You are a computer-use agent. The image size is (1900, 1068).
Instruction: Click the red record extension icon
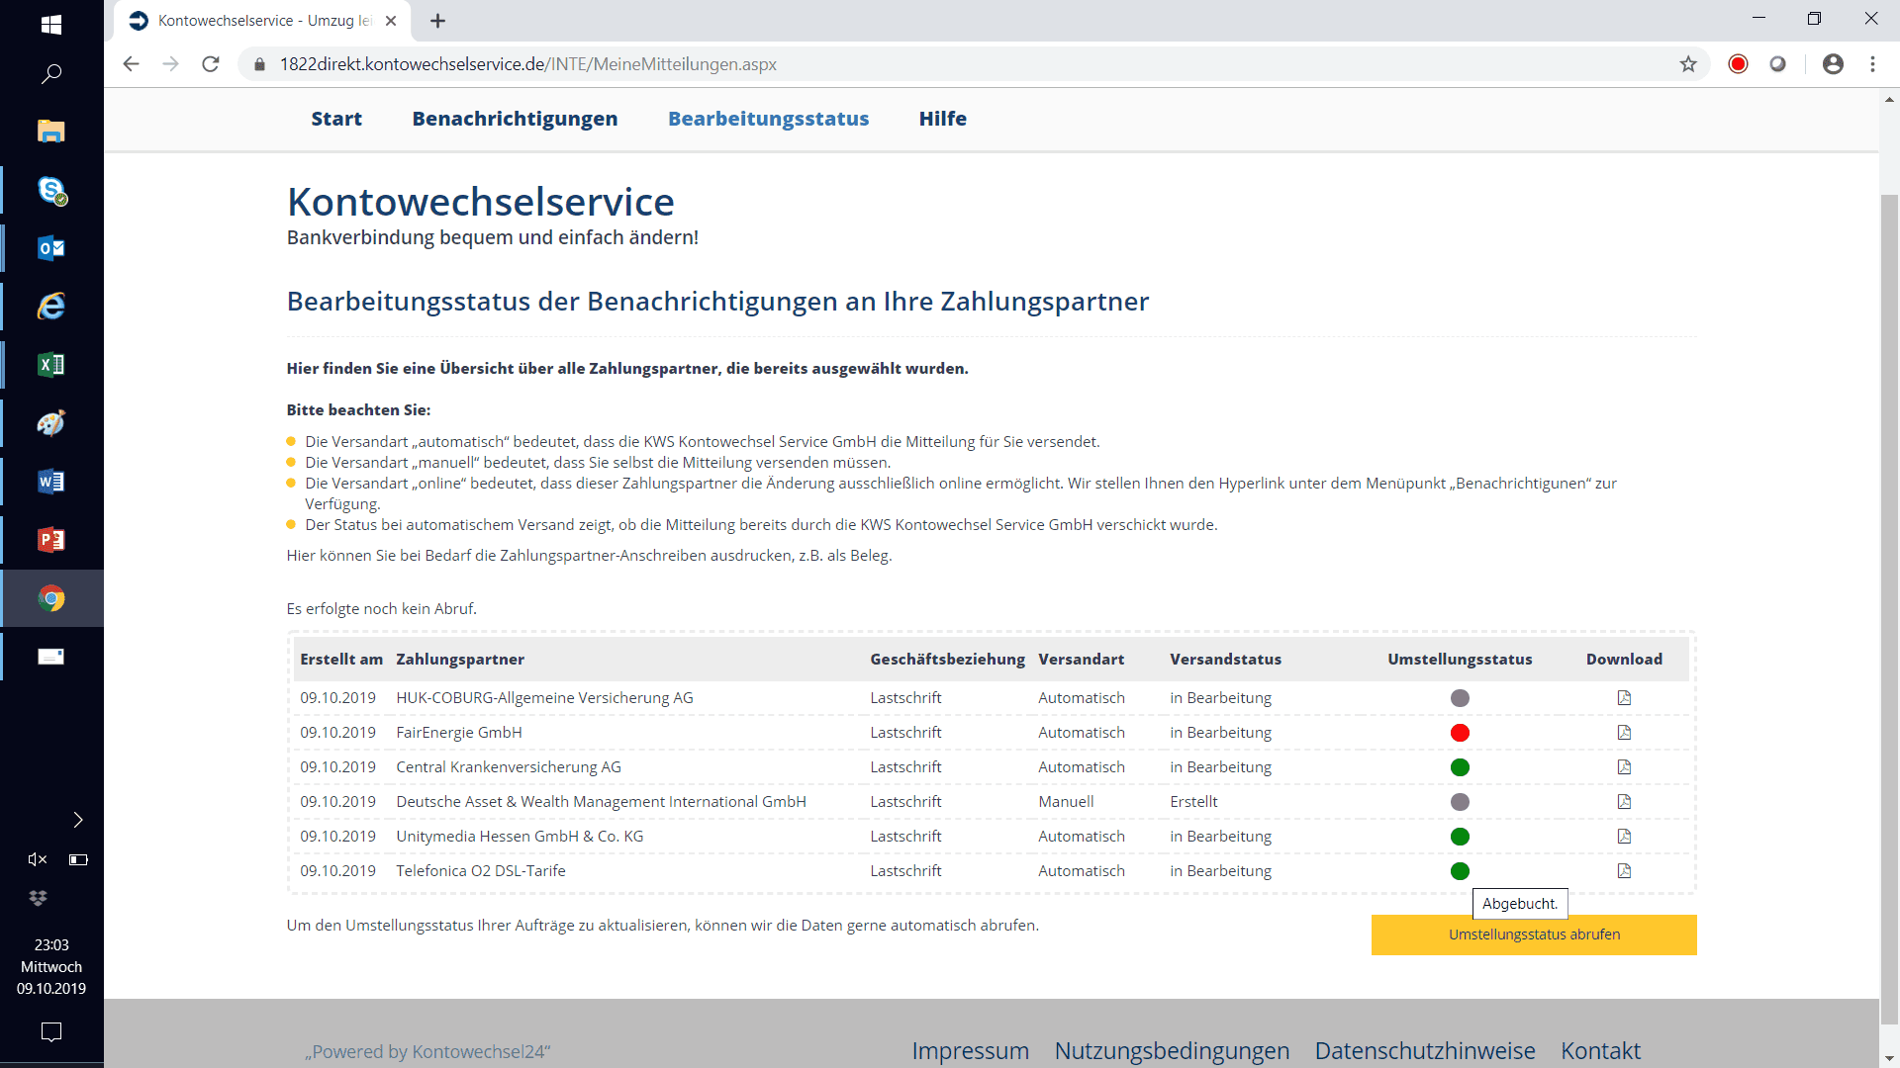click(x=1738, y=64)
